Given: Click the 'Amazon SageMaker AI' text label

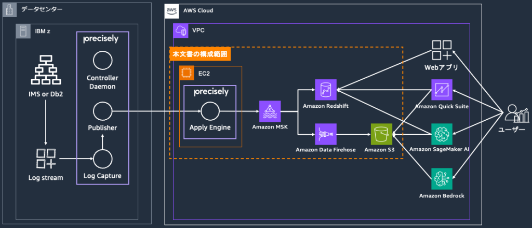Looking at the screenshot, I should 440,150.
